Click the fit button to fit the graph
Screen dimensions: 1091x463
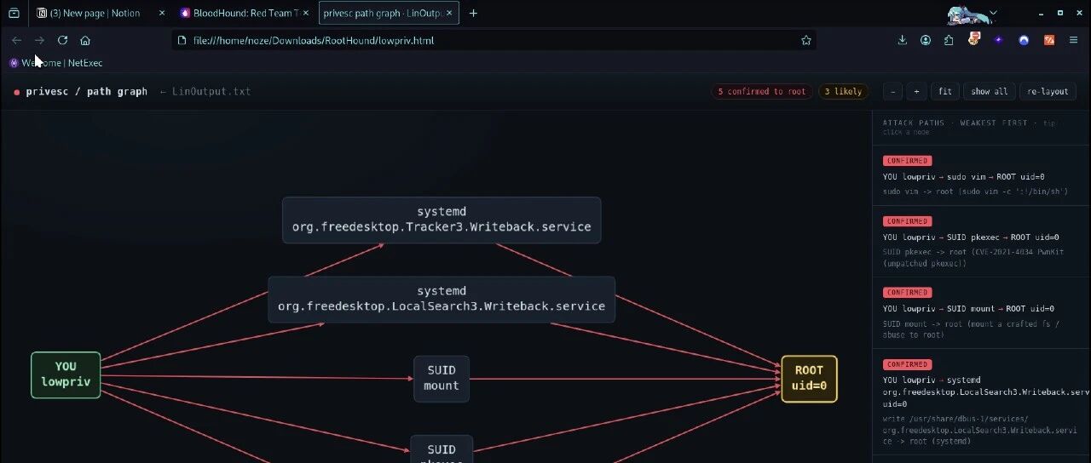[x=945, y=91]
